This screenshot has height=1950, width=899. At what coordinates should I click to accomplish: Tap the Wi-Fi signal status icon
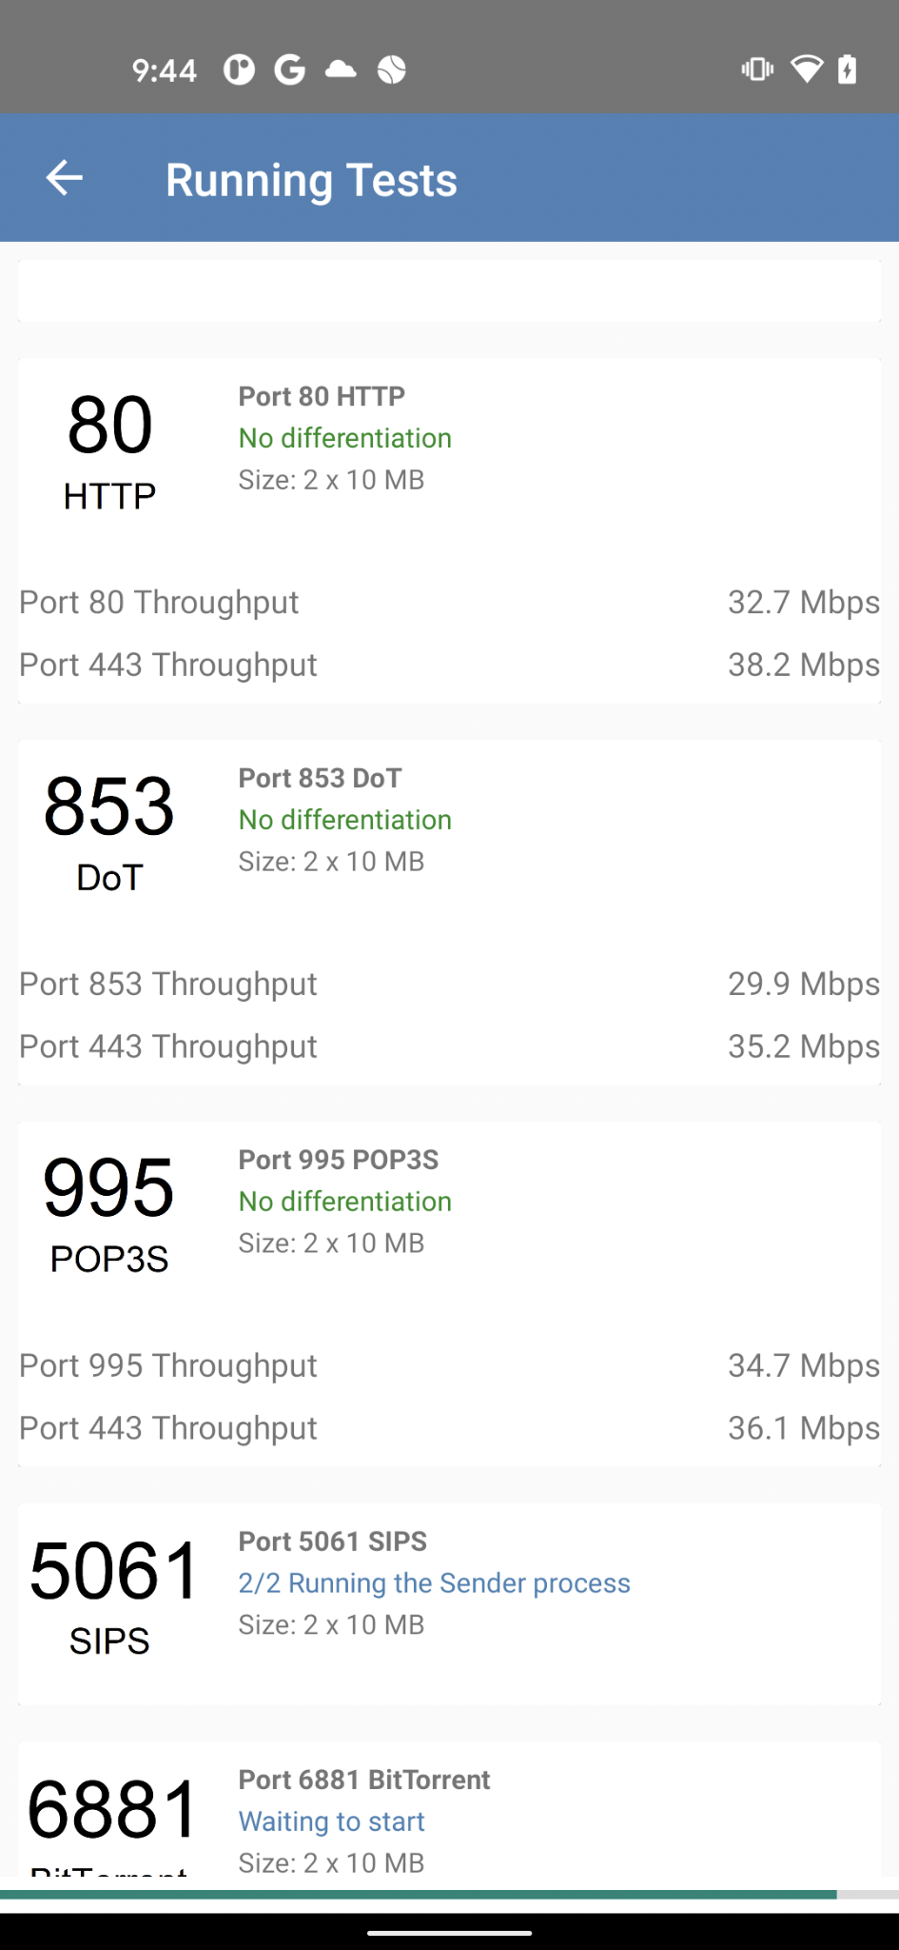click(x=806, y=70)
